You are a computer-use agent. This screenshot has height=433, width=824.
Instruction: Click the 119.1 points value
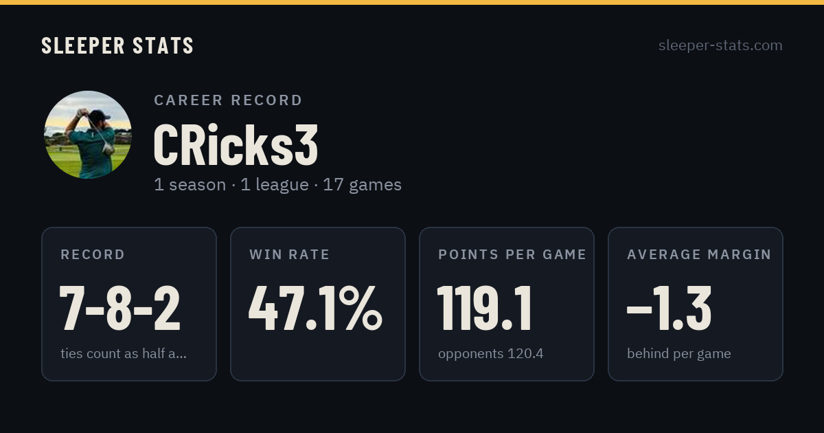tap(485, 309)
